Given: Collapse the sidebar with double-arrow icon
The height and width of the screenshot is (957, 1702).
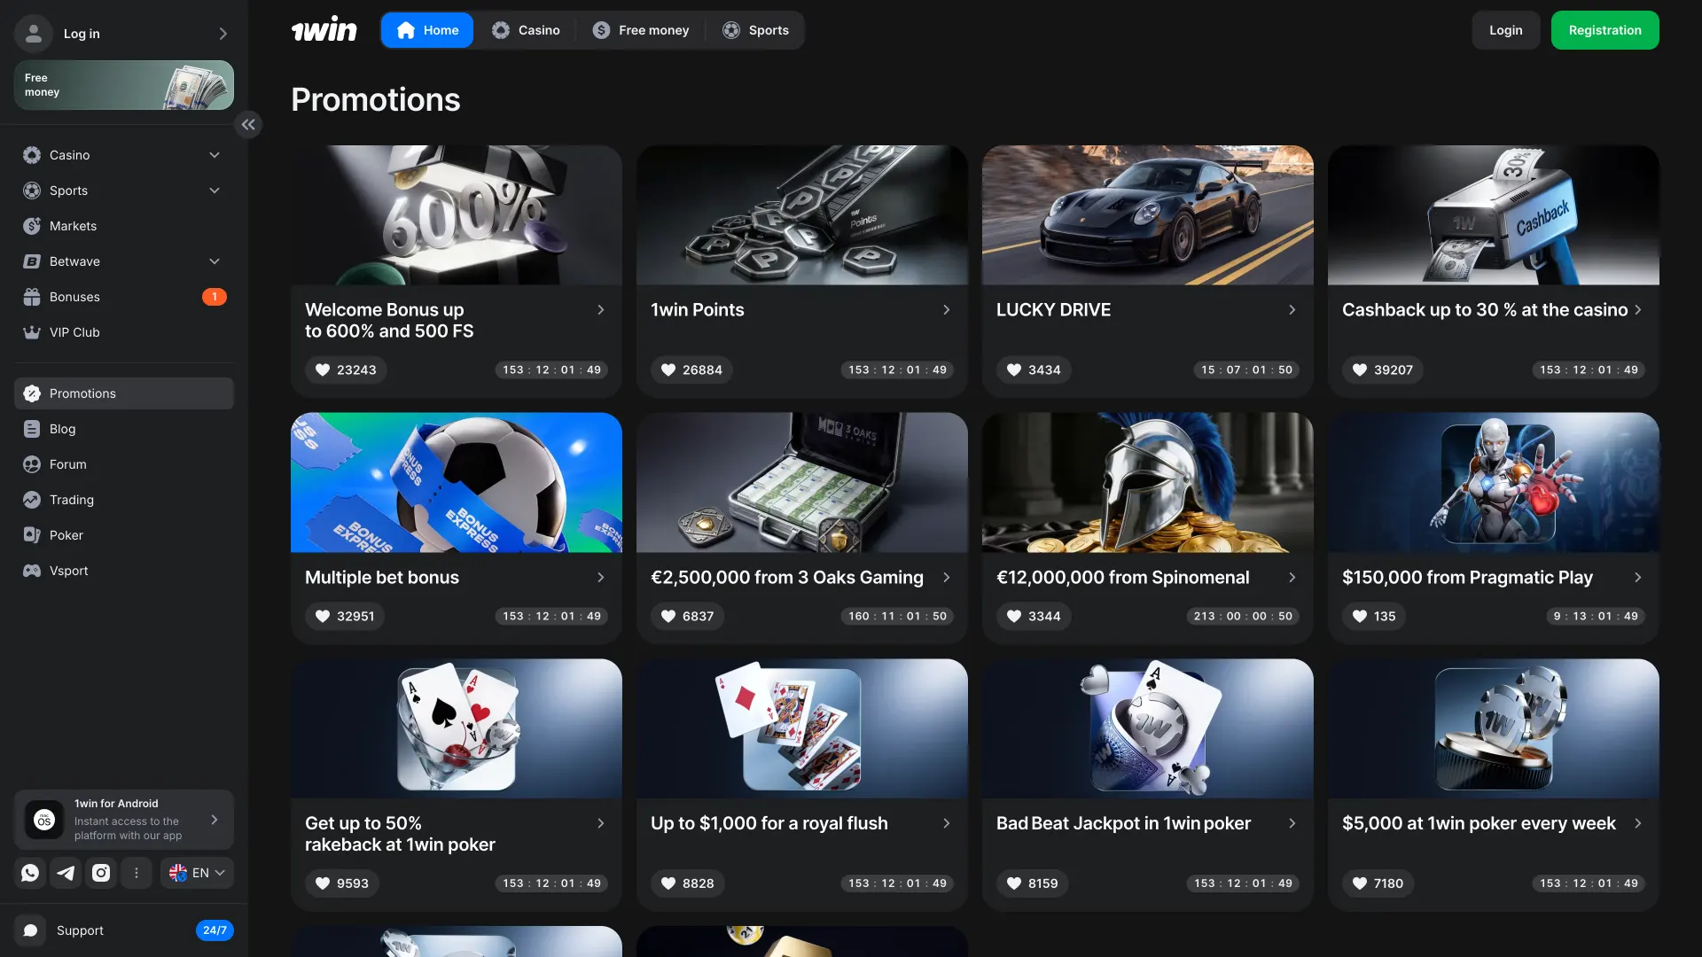Looking at the screenshot, I should click(x=248, y=125).
